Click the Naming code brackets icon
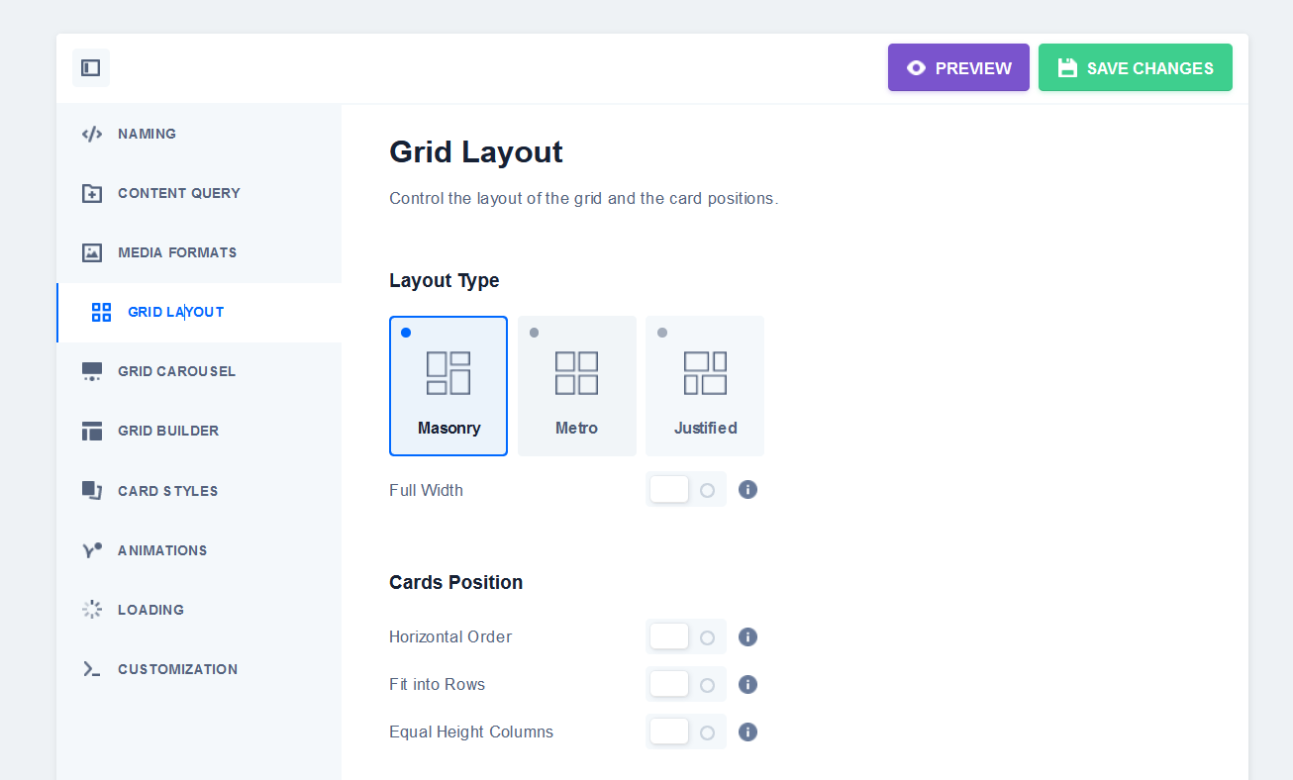Image resolution: width=1293 pixels, height=780 pixels. pyautogui.click(x=92, y=134)
